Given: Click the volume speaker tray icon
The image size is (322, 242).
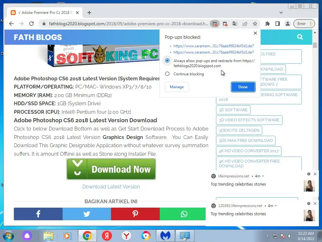Looking at the screenshot, I should point(290,236).
